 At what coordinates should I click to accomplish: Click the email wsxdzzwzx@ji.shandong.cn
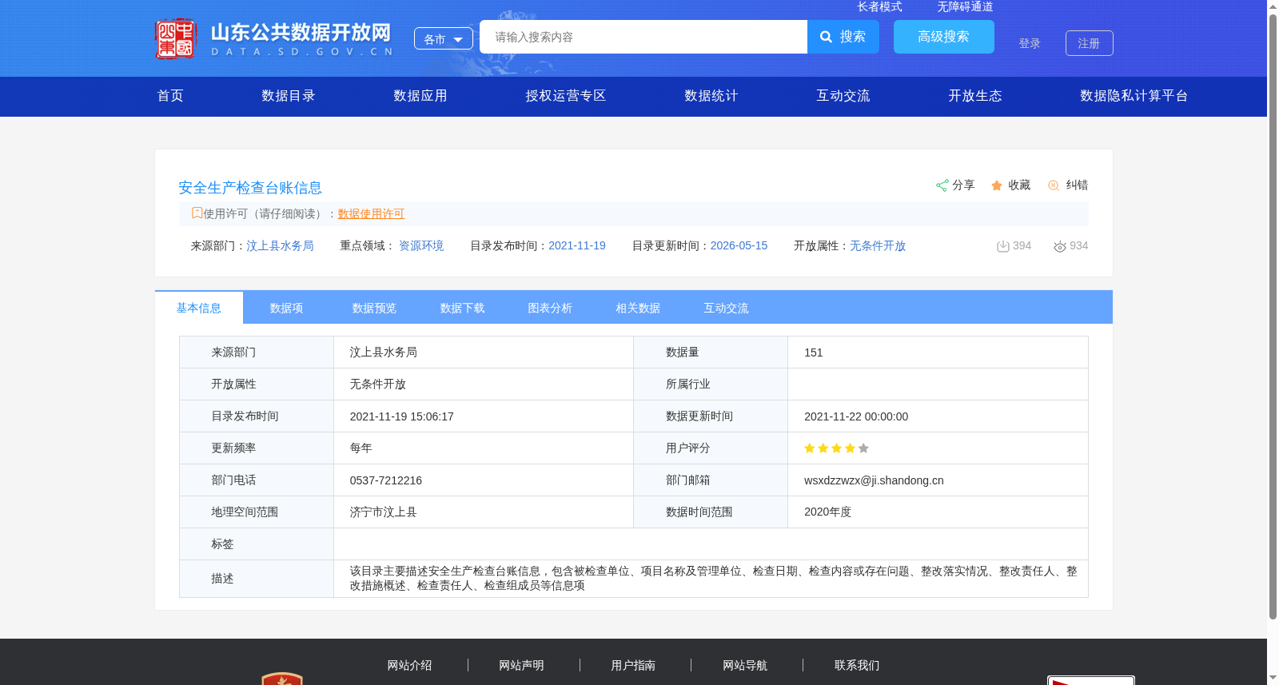[874, 480]
